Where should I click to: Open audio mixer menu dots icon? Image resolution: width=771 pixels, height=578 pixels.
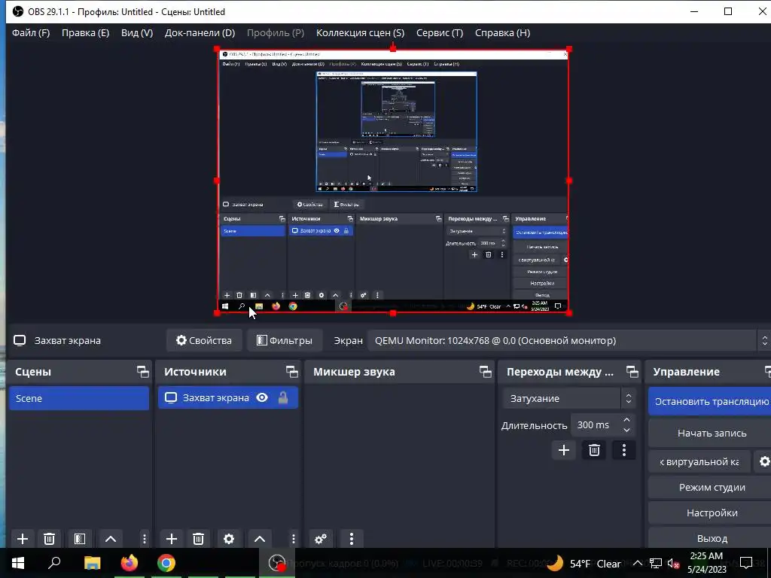click(351, 539)
